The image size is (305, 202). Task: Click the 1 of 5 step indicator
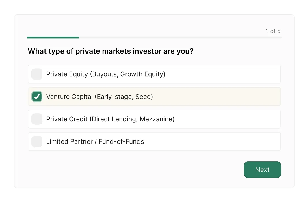[273, 31]
